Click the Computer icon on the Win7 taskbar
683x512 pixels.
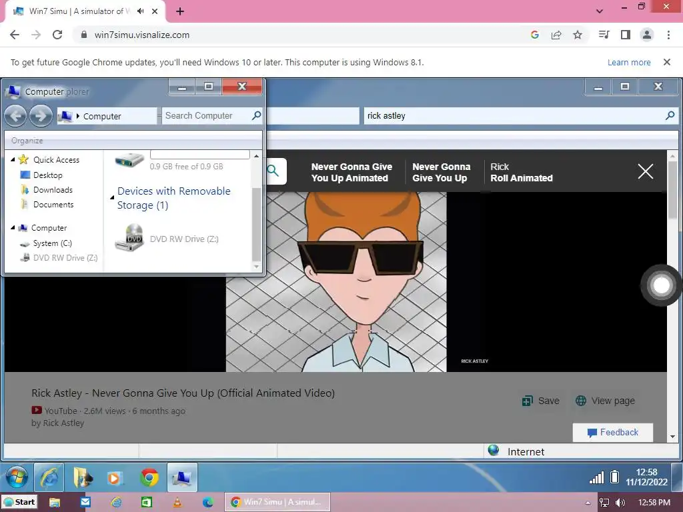click(182, 478)
